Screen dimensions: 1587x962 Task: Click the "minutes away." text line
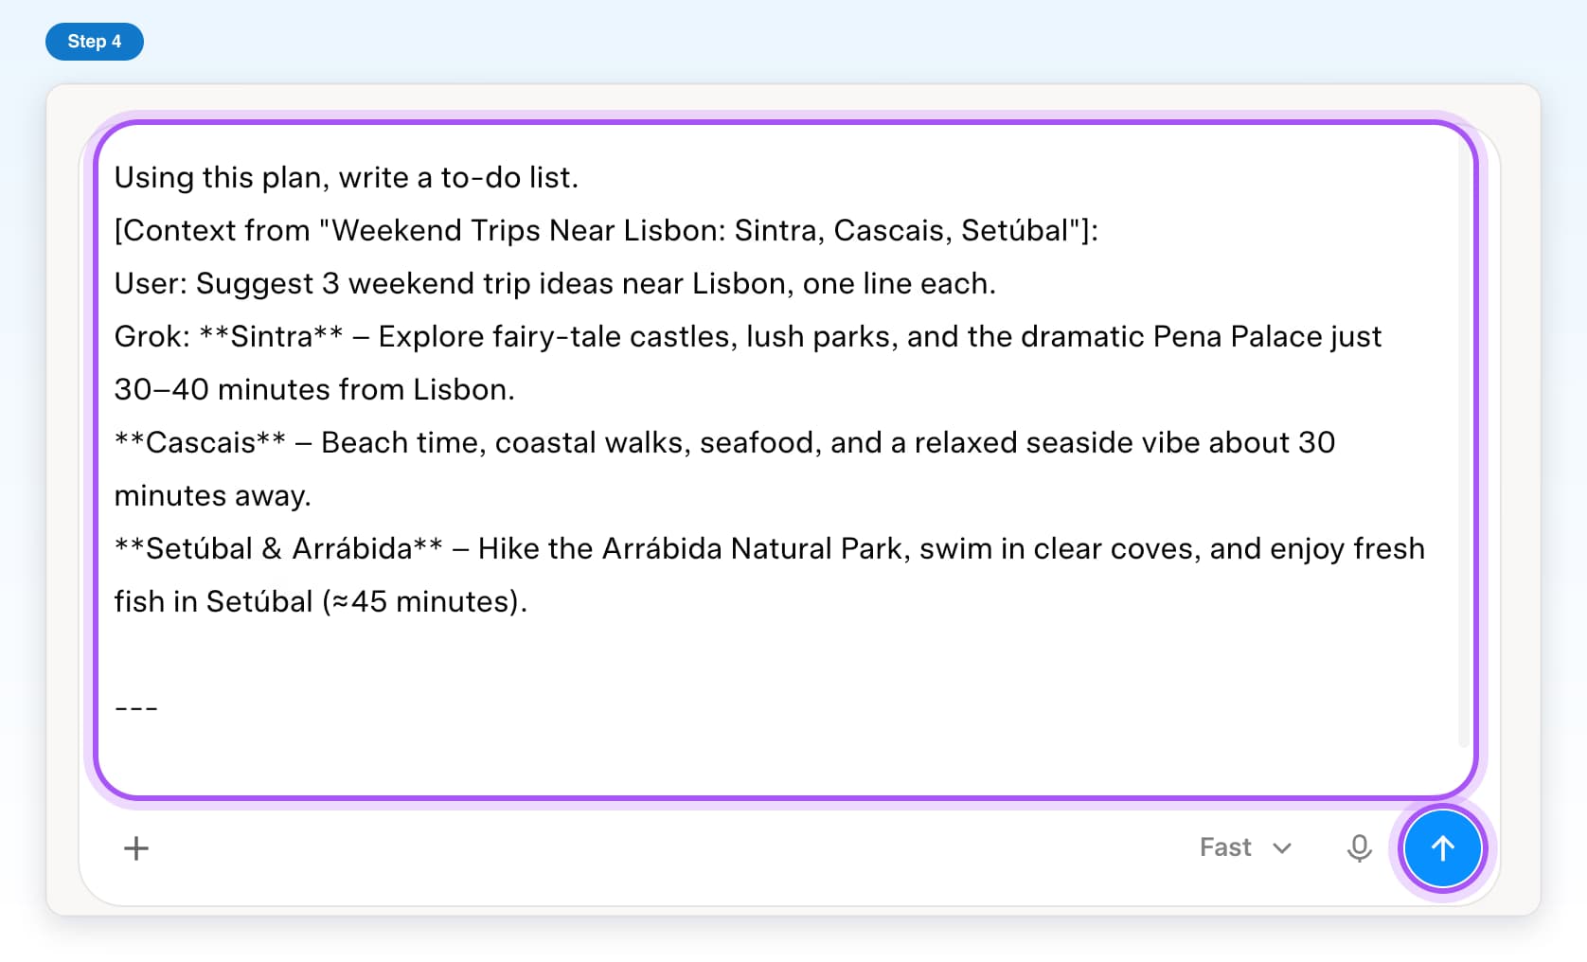click(x=213, y=495)
